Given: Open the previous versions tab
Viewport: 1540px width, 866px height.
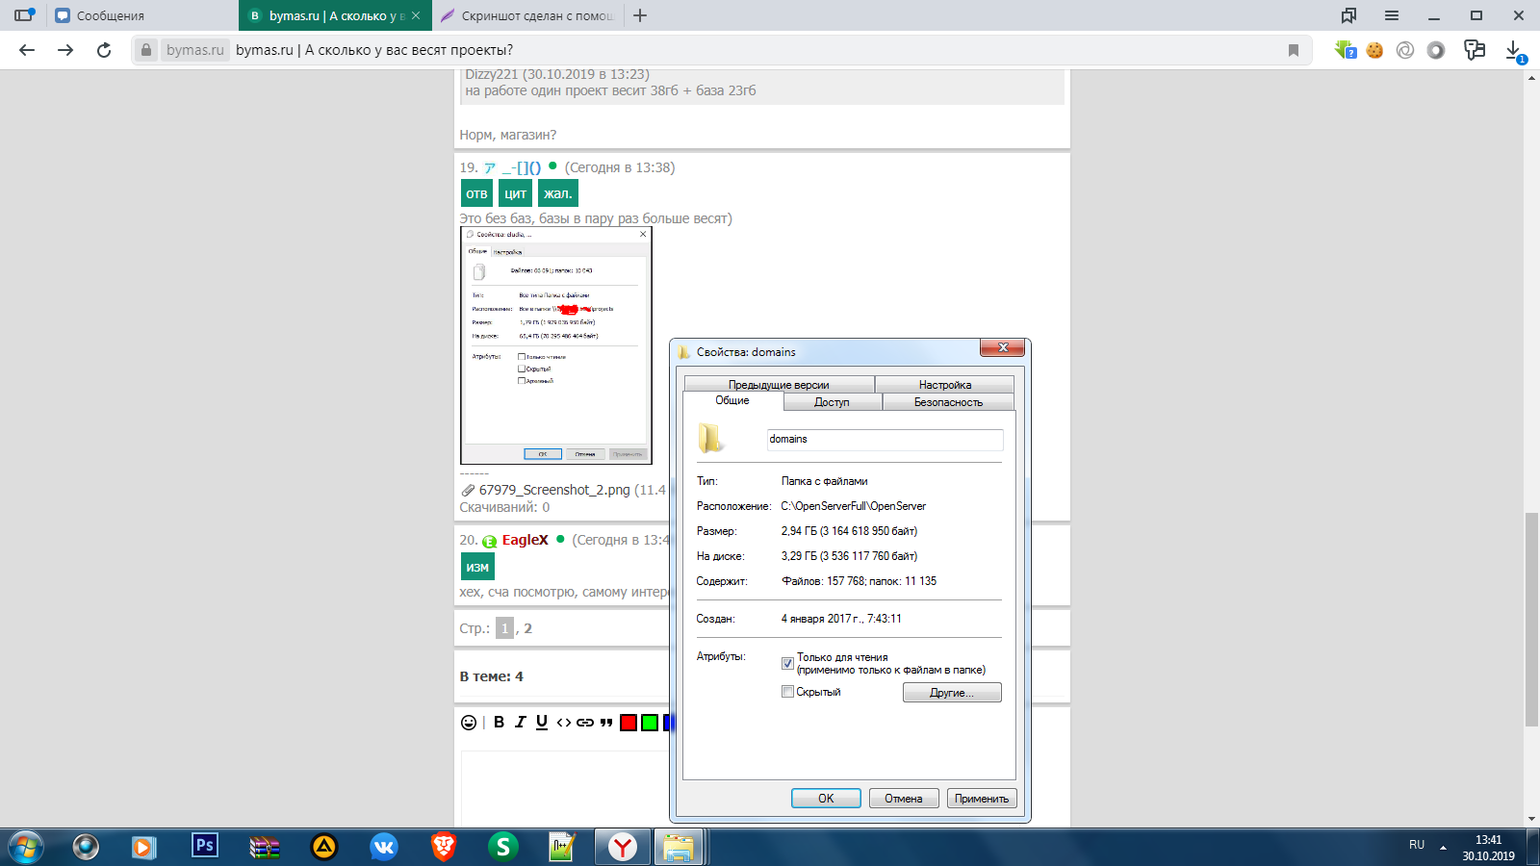Looking at the screenshot, I should [779, 385].
